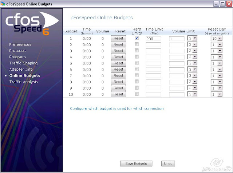Viewport: 233px width, 173px height.
Task: Expand volume unit dropdown in row 5
Action: pyautogui.click(x=192, y=63)
